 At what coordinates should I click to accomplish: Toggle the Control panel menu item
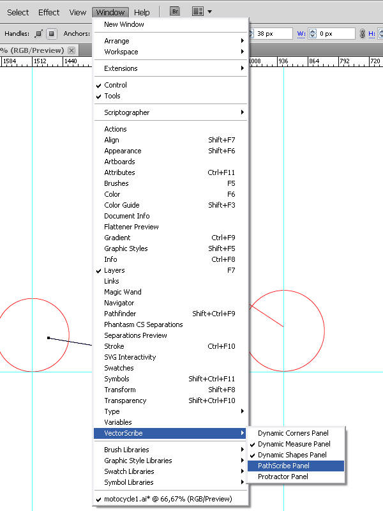[x=170, y=85]
